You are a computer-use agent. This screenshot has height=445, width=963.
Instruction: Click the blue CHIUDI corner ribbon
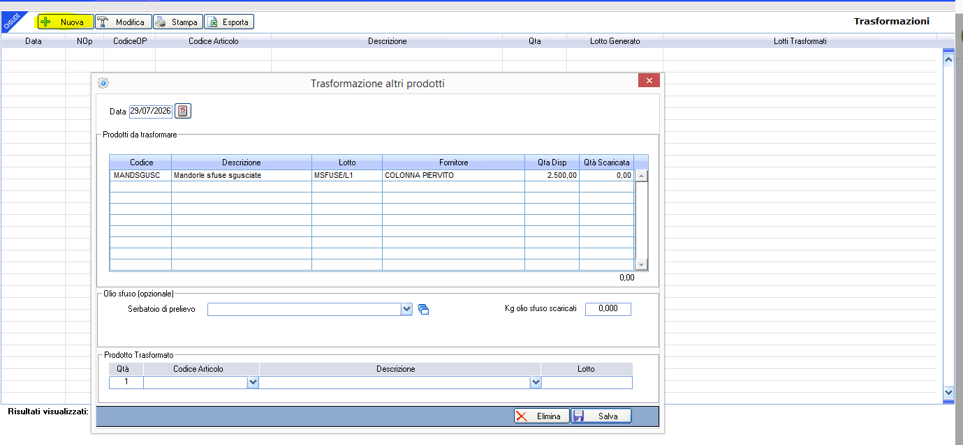pyautogui.click(x=11, y=22)
